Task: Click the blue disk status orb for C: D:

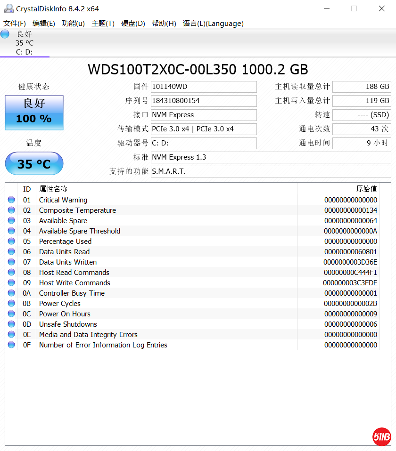Action: click(x=5, y=34)
